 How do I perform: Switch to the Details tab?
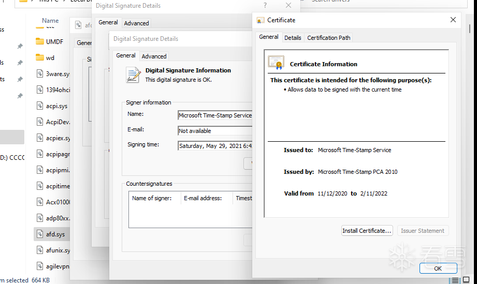point(293,38)
